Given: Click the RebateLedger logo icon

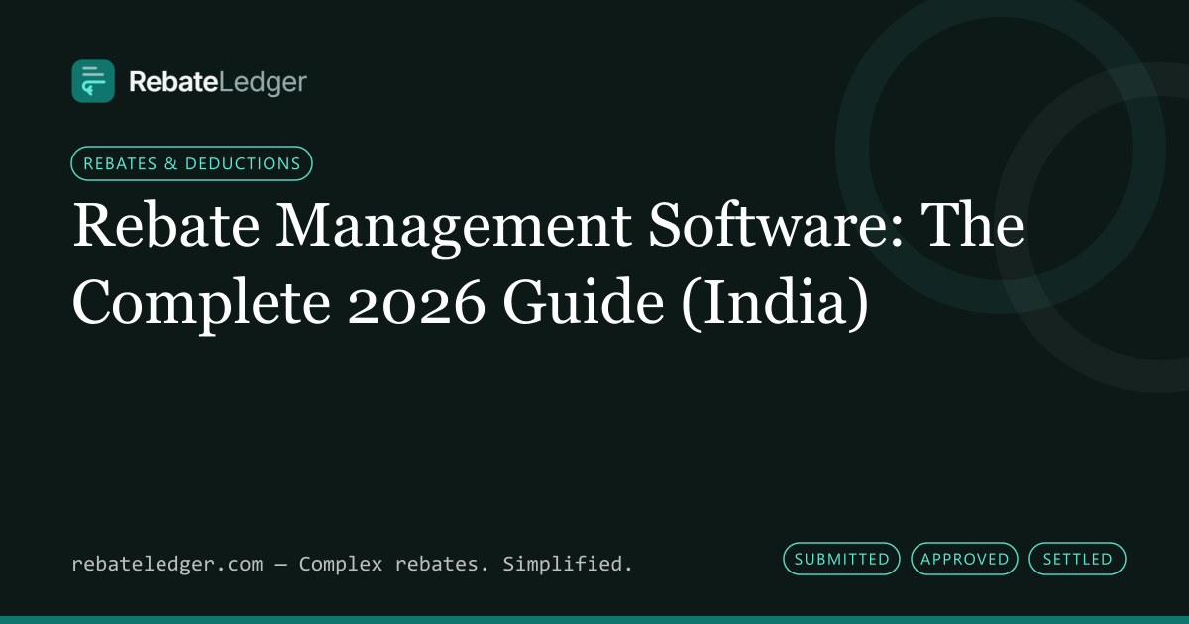Looking at the screenshot, I should 93,81.
